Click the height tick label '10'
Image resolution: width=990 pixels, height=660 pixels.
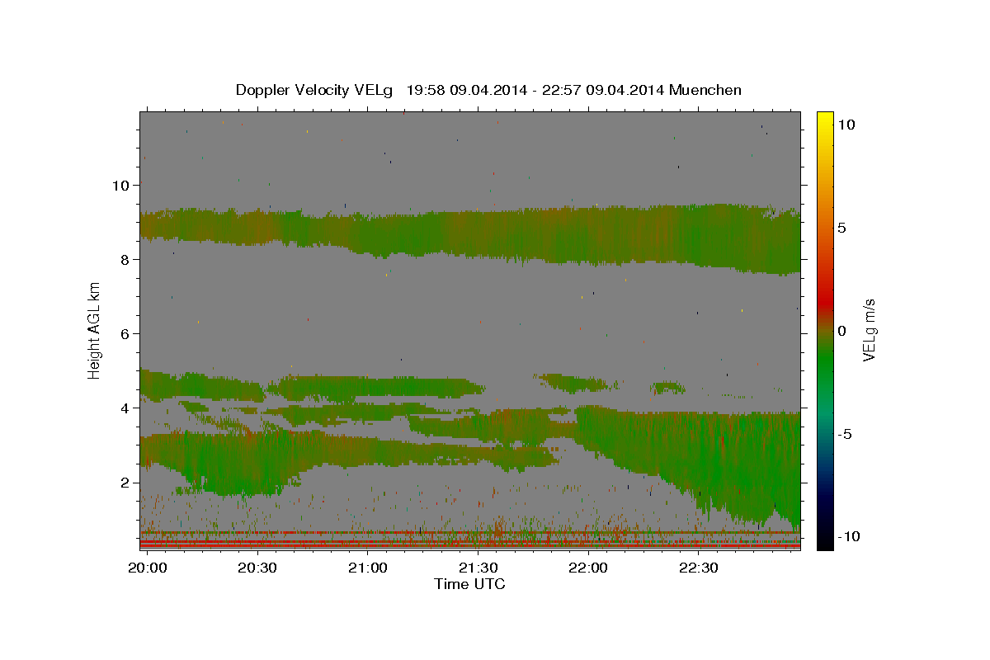tap(120, 185)
